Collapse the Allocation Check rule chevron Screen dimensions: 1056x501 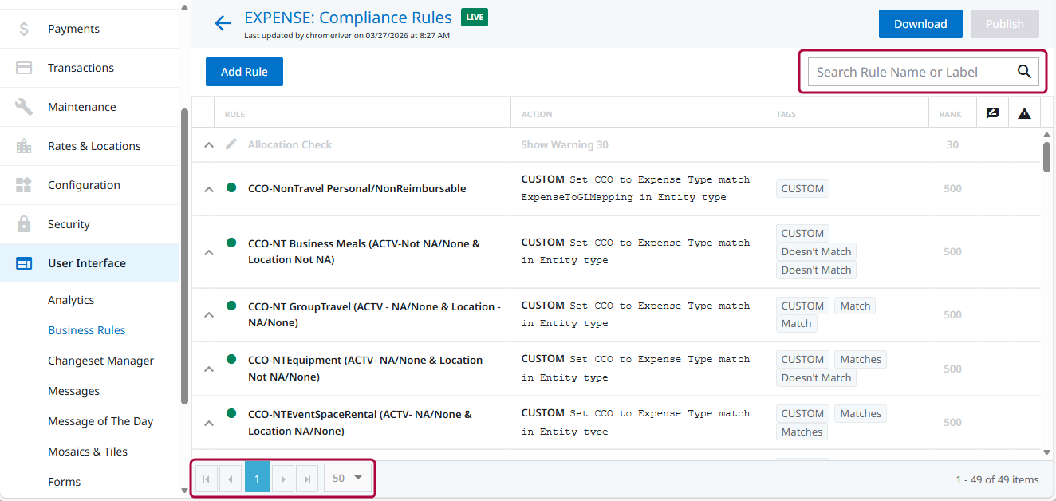208,144
